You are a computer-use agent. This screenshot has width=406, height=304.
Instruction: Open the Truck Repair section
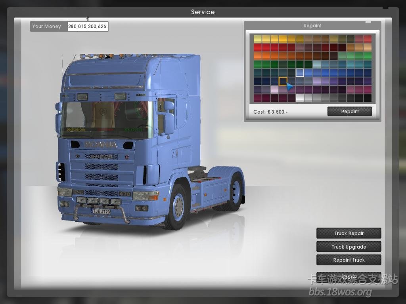(x=349, y=233)
